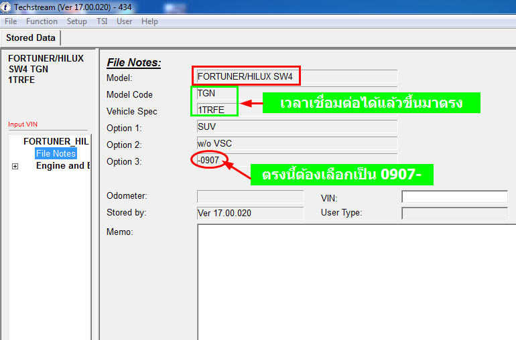Open the File menu
The height and width of the screenshot is (340, 516).
point(11,21)
